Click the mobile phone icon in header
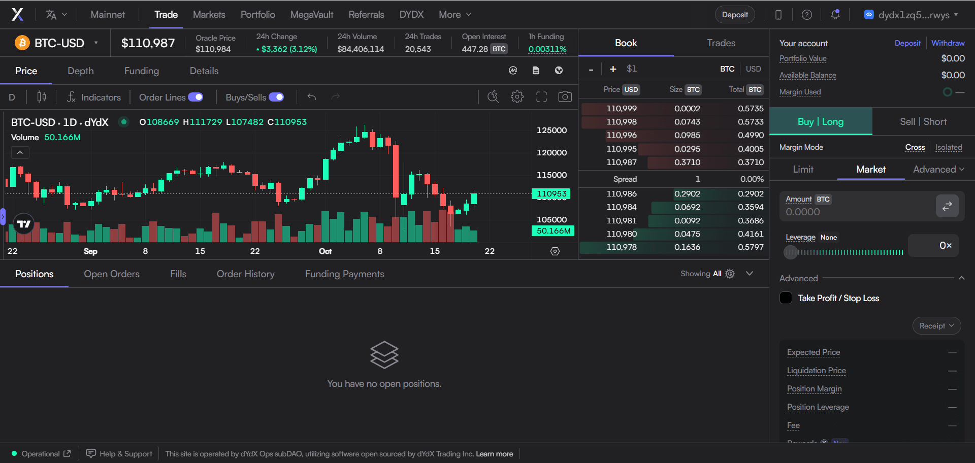Screen dimensions: 975x463 [x=778, y=15]
